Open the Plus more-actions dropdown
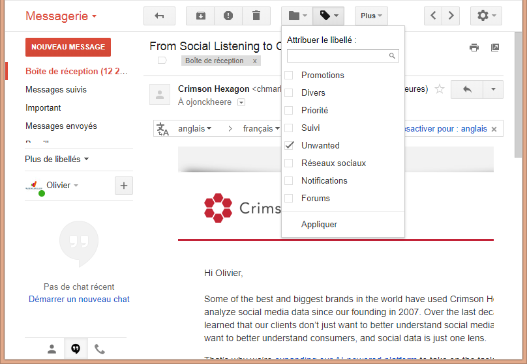Image resolution: width=527 pixels, height=364 pixels. click(371, 16)
